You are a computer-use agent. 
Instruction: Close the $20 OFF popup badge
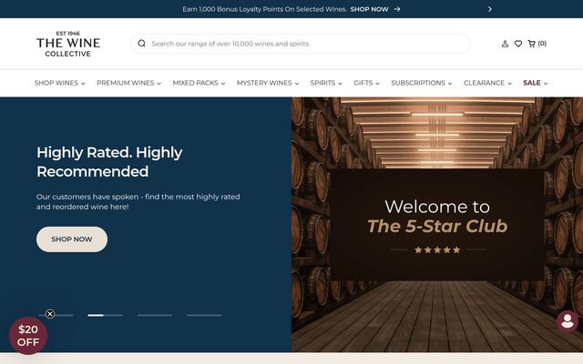pyautogui.click(x=50, y=314)
